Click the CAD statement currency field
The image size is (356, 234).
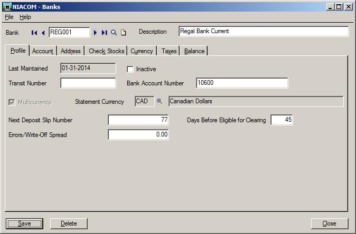click(x=144, y=101)
